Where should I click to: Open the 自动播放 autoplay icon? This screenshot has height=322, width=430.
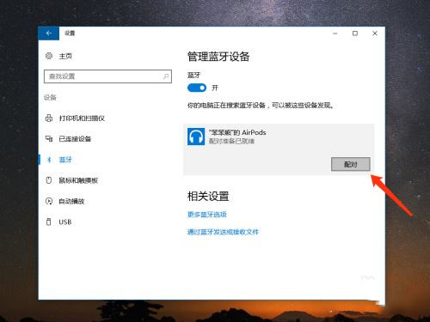point(49,201)
